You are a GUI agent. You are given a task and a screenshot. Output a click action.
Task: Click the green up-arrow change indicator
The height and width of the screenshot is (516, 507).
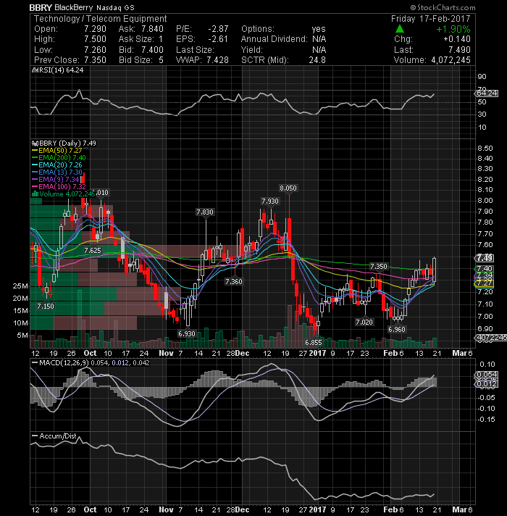(x=400, y=29)
